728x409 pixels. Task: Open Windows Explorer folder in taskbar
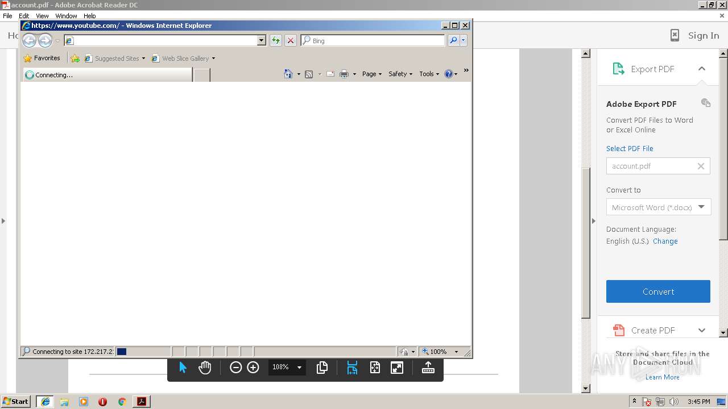(x=64, y=402)
